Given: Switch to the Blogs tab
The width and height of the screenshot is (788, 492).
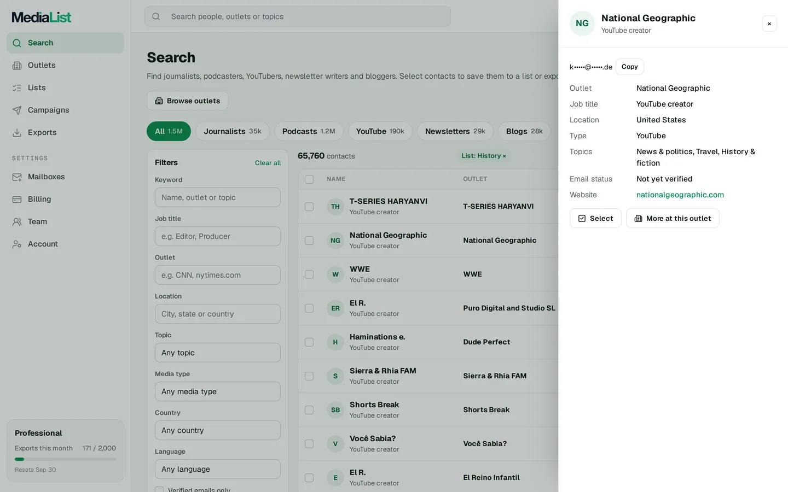Looking at the screenshot, I should (x=524, y=131).
